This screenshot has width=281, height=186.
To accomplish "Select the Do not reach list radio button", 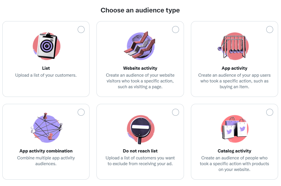I will (x=176, y=112).
